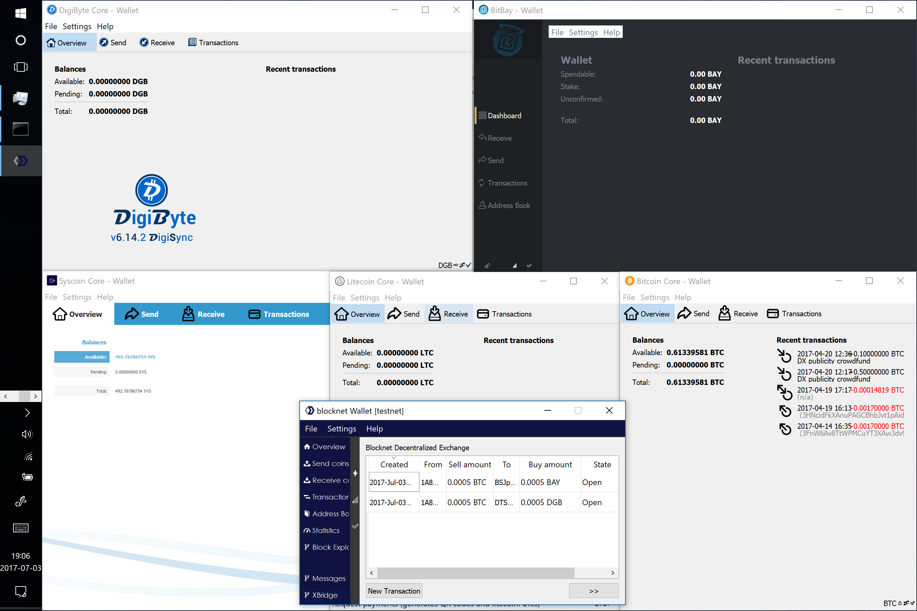Viewport: 917px width, 611px height.
Task: Click BitBay network signal status icon
Action: click(x=515, y=266)
